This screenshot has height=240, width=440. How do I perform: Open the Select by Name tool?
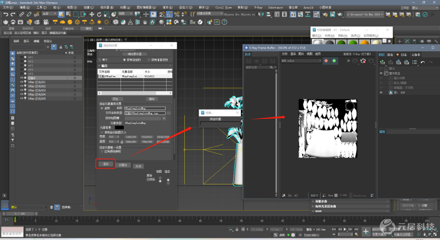(68, 14)
